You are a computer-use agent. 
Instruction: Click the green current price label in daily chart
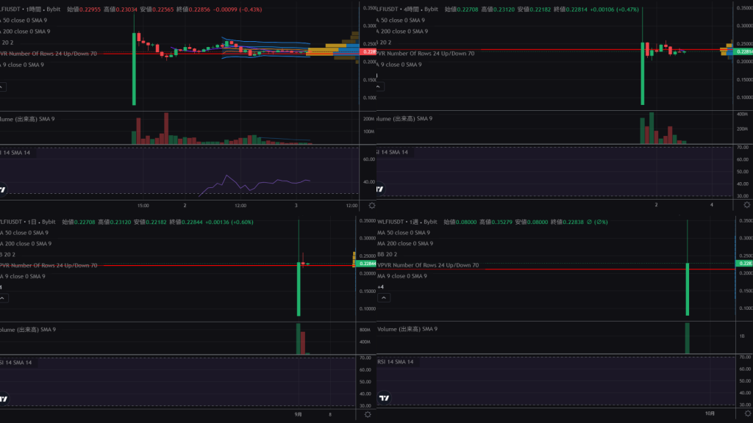[367, 264]
